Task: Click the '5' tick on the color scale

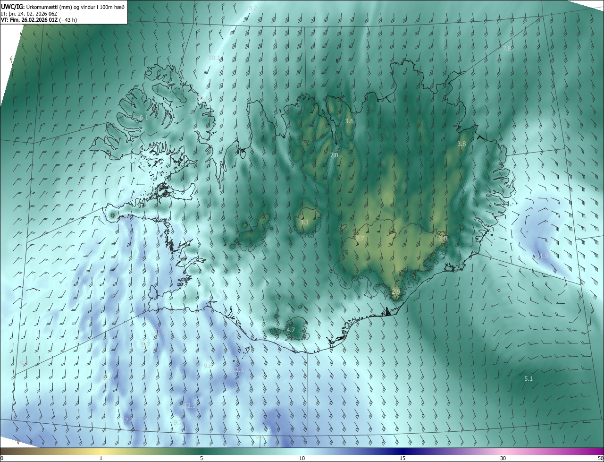Action: (201, 459)
